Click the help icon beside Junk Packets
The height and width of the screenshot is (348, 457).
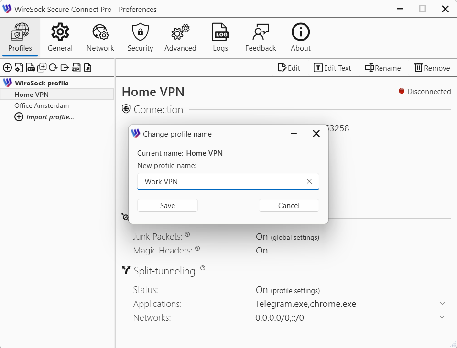coord(187,234)
